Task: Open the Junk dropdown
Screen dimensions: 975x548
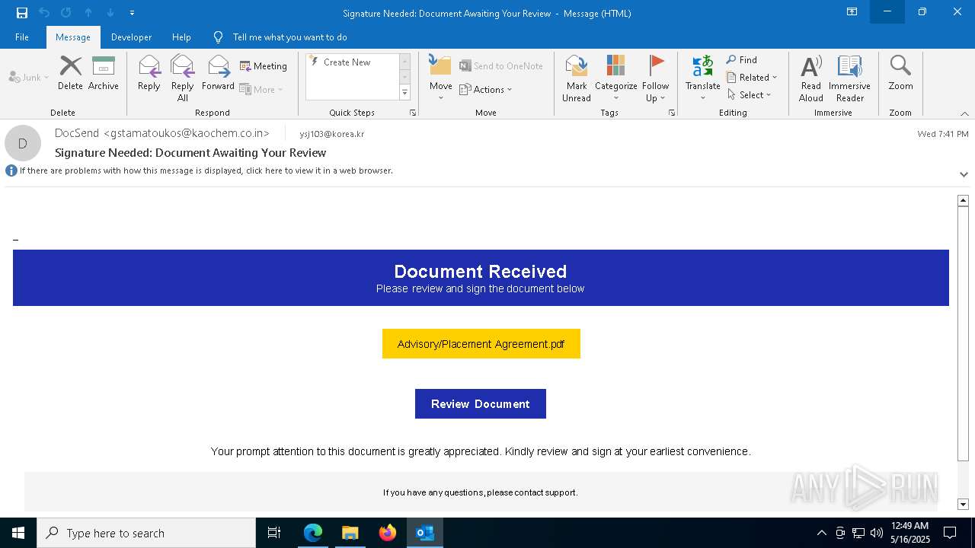Action: [x=29, y=77]
